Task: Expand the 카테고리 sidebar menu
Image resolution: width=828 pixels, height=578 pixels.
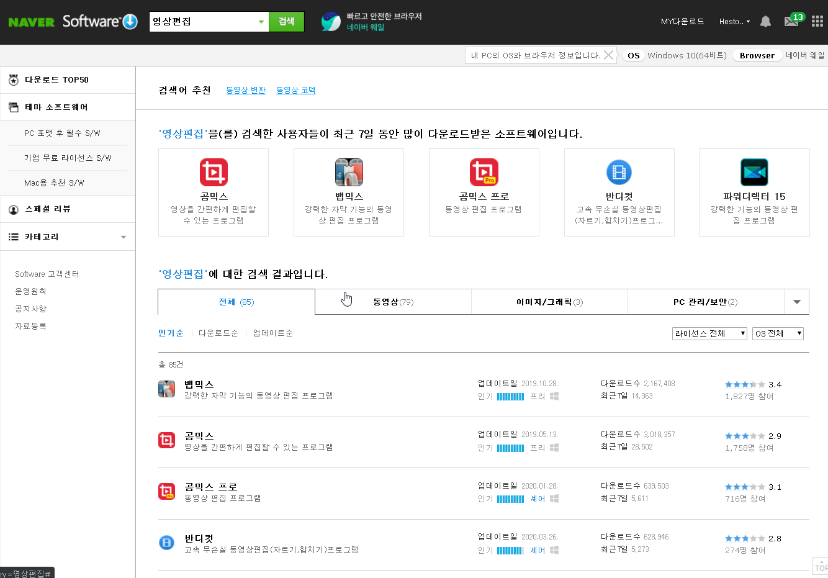Action: [x=124, y=237]
